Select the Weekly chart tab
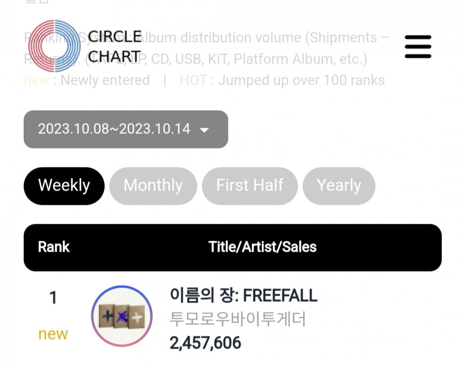Screen dimensions: 465x365 pos(64,186)
